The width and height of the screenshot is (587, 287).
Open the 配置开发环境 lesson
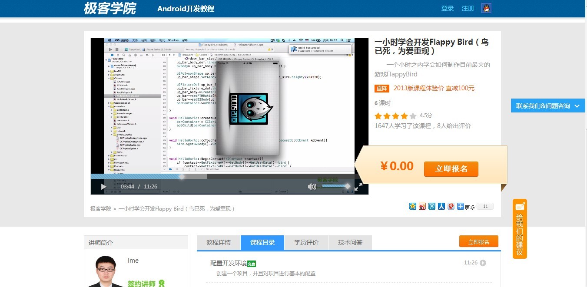(x=229, y=263)
